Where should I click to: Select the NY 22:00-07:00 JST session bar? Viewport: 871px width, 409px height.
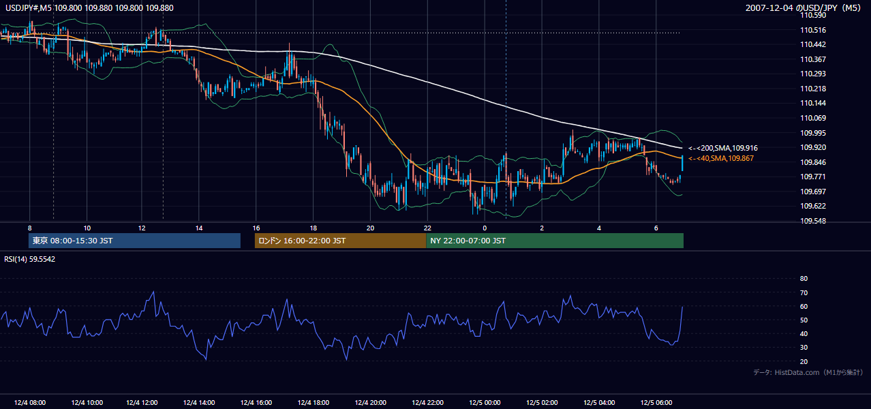pyautogui.click(x=555, y=241)
